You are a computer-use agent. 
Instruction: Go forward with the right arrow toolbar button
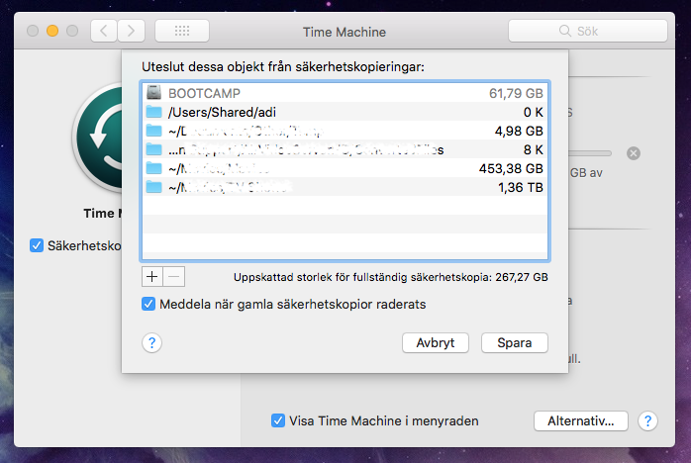(x=131, y=31)
